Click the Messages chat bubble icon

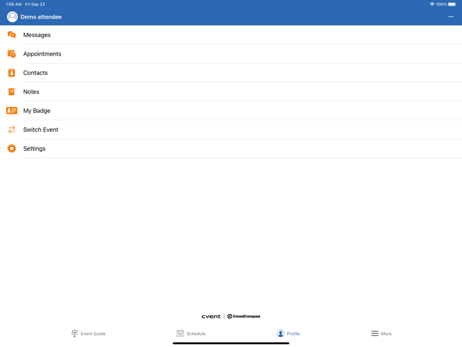click(12, 35)
